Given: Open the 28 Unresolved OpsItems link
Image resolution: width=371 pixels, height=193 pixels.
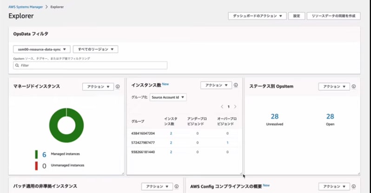Looking at the screenshot, I should 274,117.
